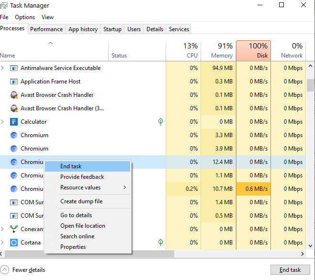Click the End task button at bottom
315x280 pixels.
pyautogui.click(x=290, y=270)
